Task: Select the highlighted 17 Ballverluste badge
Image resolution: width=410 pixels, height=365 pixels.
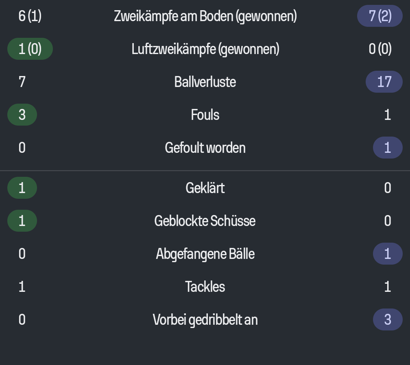Action: click(x=384, y=82)
